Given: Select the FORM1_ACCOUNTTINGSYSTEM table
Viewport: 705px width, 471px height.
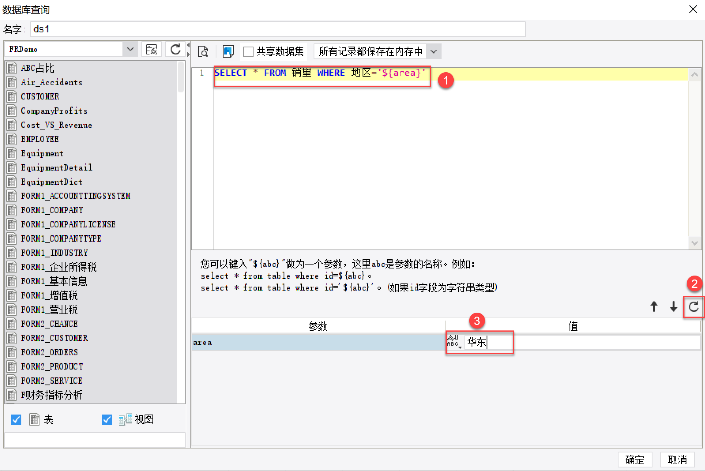Looking at the screenshot, I should click(75, 196).
